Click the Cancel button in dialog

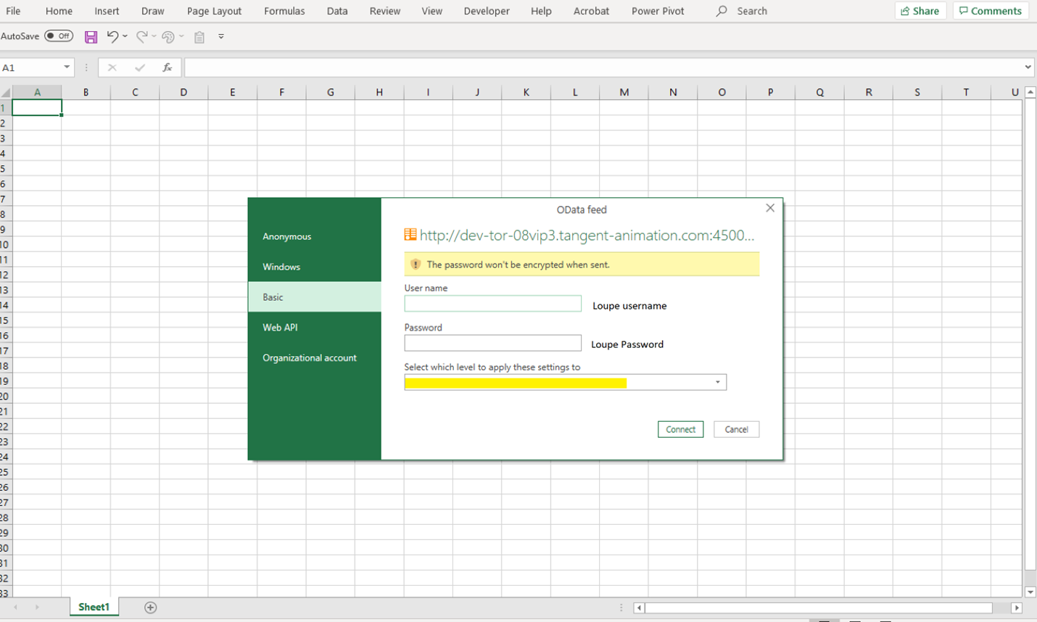tap(736, 429)
